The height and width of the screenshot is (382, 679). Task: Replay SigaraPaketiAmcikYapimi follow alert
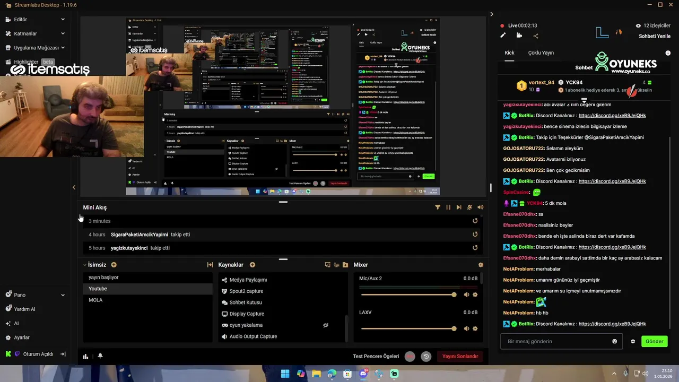point(475,234)
